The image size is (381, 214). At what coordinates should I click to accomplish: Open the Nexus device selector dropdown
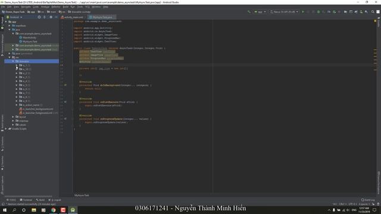[284, 12]
